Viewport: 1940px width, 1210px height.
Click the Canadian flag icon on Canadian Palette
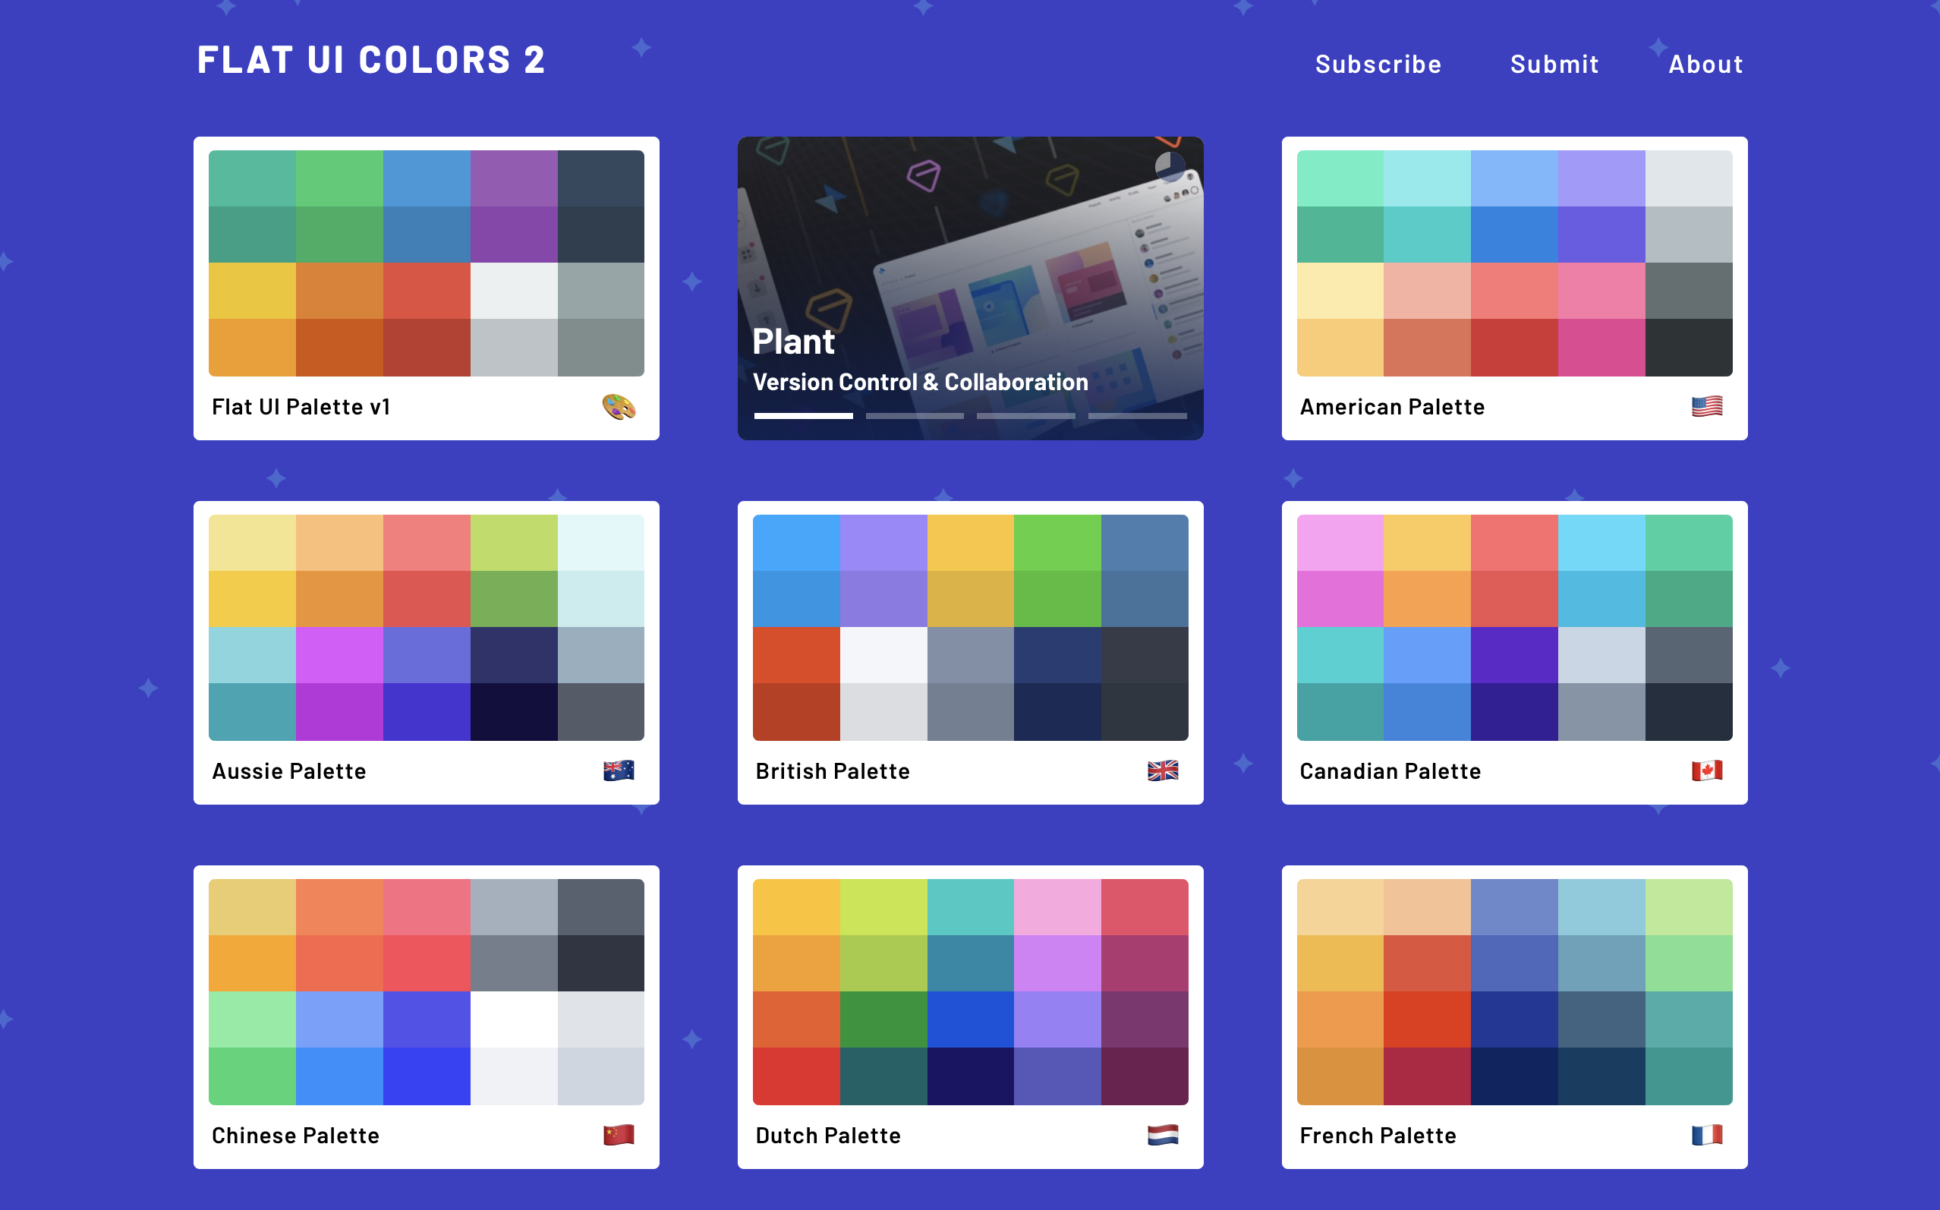(x=1706, y=770)
